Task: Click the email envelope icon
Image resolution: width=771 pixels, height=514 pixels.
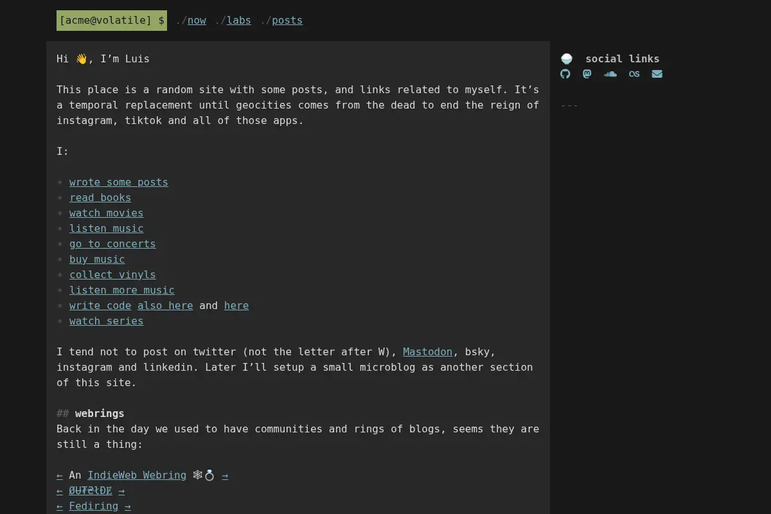Action: 657,74
